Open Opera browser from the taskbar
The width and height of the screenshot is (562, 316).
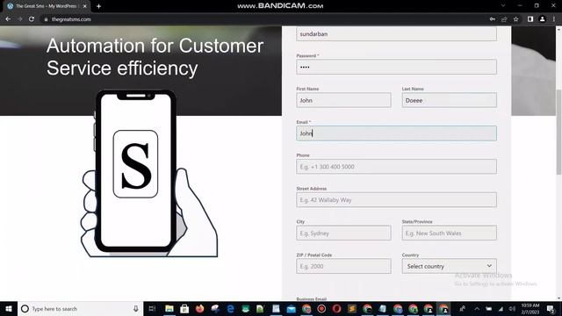[336, 308]
